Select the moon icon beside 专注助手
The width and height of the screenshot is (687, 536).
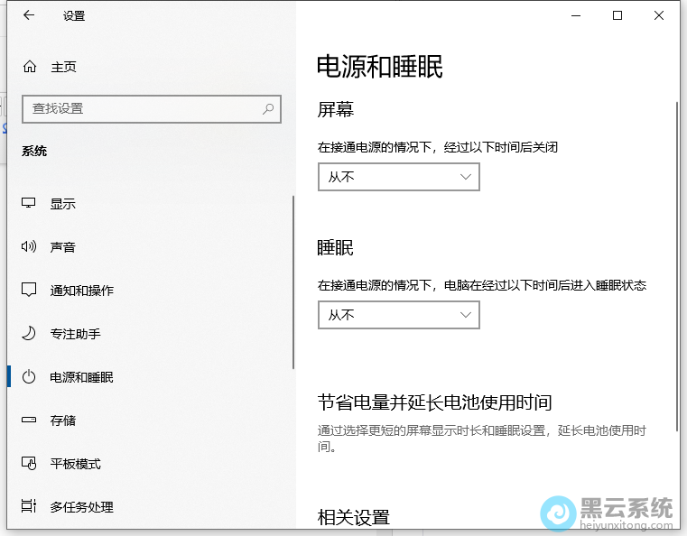[x=29, y=334]
